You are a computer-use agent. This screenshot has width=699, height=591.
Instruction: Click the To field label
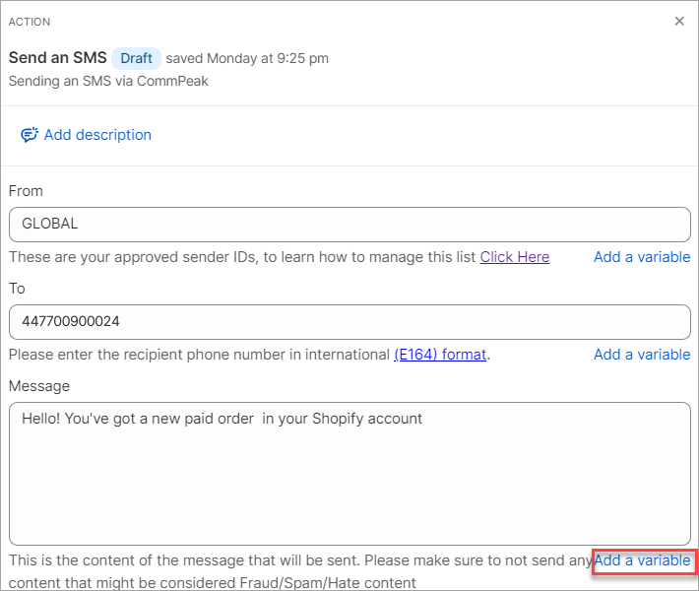(17, 289)
